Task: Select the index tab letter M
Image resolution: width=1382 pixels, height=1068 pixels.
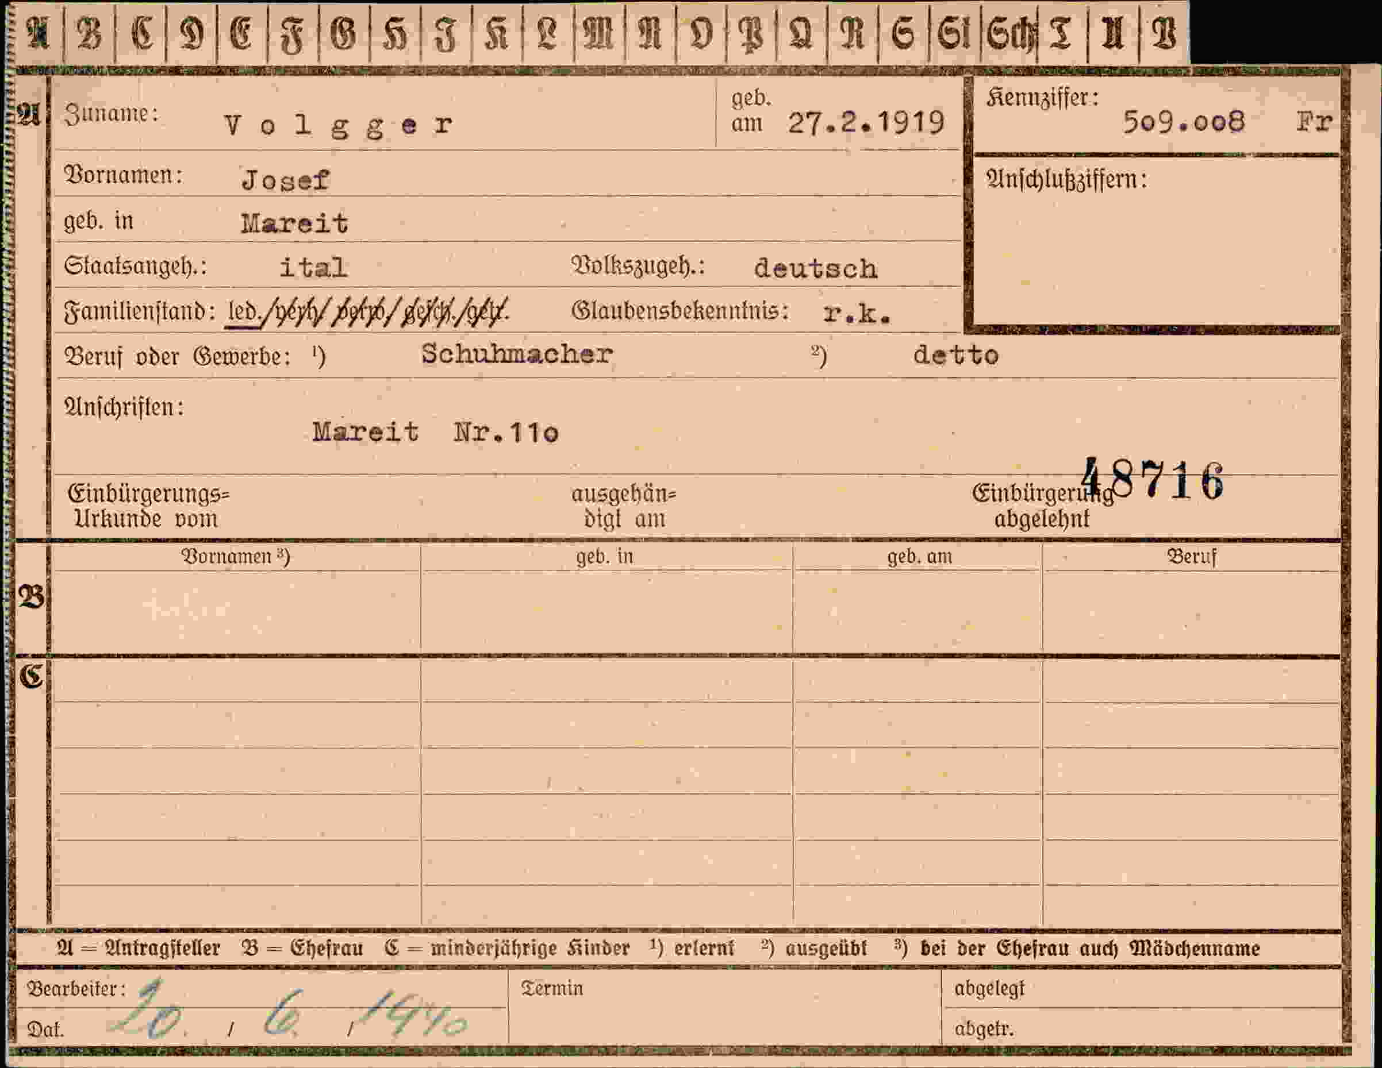Action: (599, 33)
